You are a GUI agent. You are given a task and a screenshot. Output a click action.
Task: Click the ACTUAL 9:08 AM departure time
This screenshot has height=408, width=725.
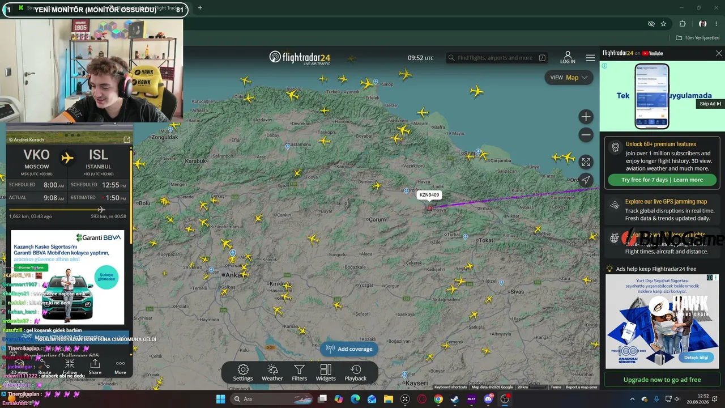(x=37, y=198)
